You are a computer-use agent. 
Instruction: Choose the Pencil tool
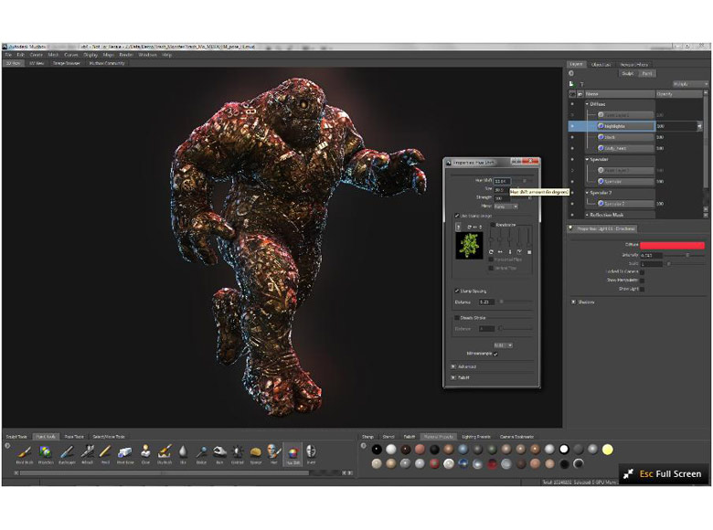105,452
